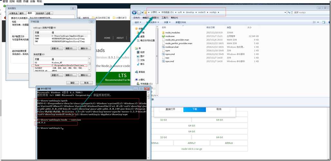Click ABOUT in the Node.js website navigation

point(120,38)
